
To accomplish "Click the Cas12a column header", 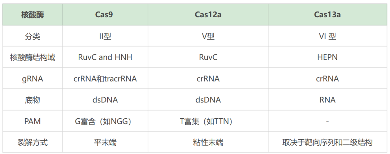I will tap(208, 15).
